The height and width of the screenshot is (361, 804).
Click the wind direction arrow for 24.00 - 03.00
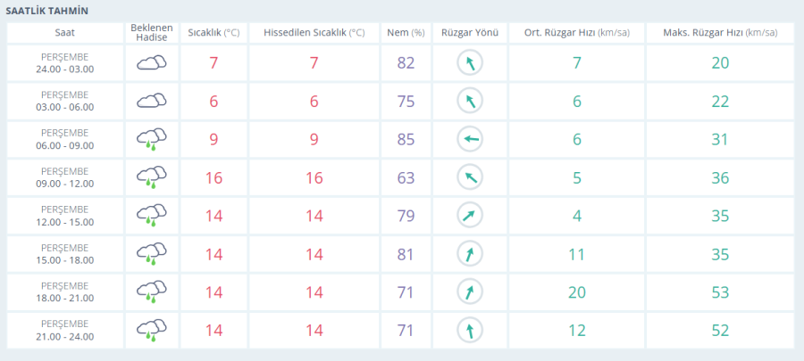pyautogui.click(x=469, y=63)
